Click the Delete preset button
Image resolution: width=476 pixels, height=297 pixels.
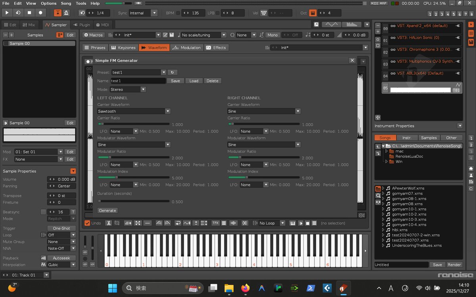point(213,81)
